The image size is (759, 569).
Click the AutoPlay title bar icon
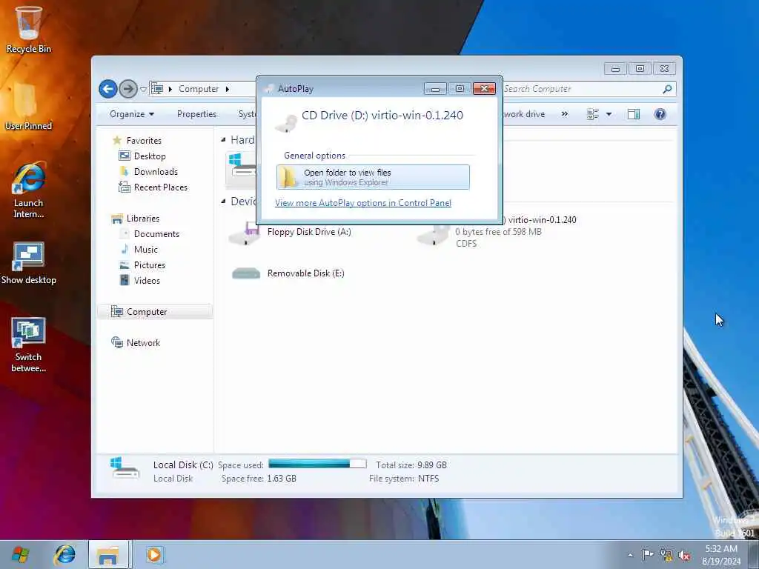[269, 89]
